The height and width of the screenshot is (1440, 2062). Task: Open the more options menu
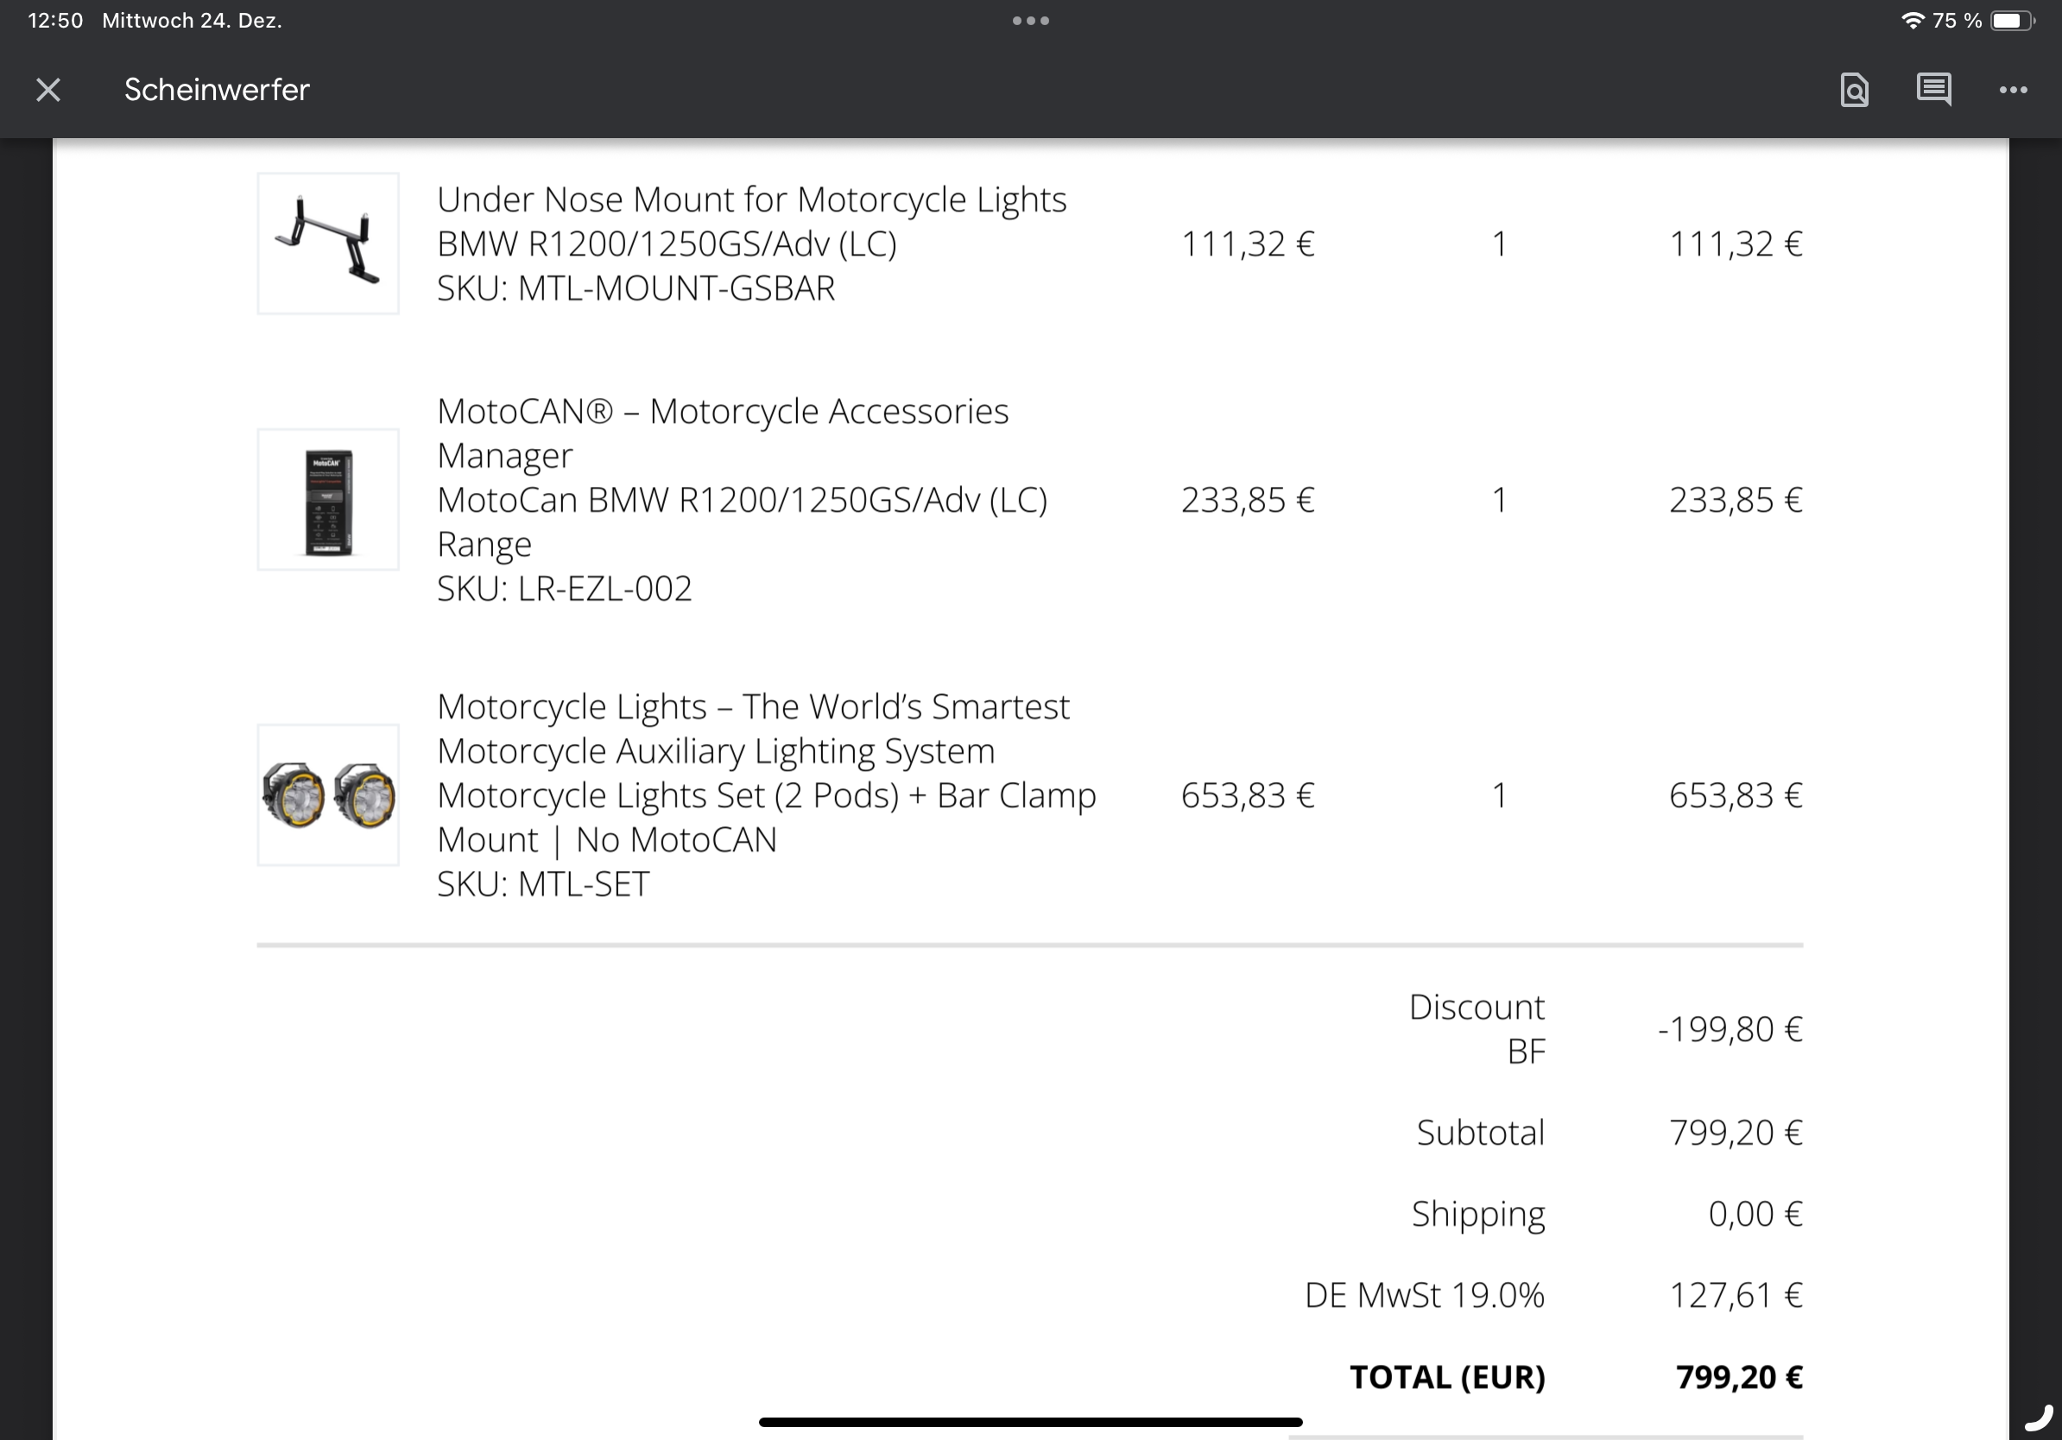coord(2013,90)
